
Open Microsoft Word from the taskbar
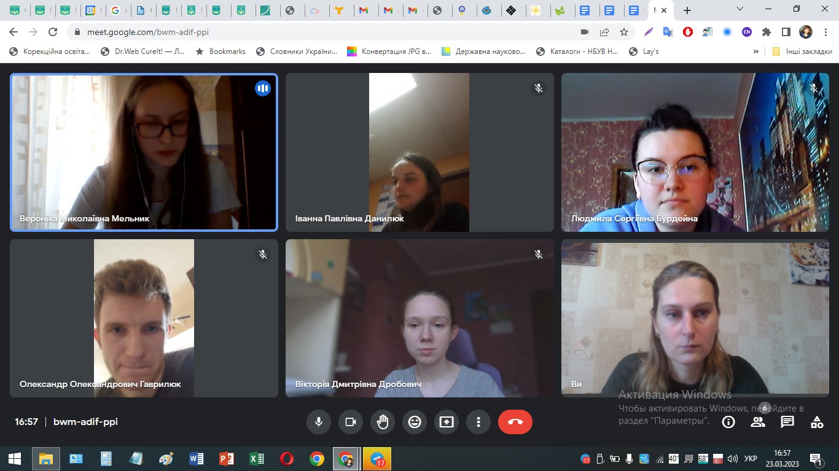point(197,459)
